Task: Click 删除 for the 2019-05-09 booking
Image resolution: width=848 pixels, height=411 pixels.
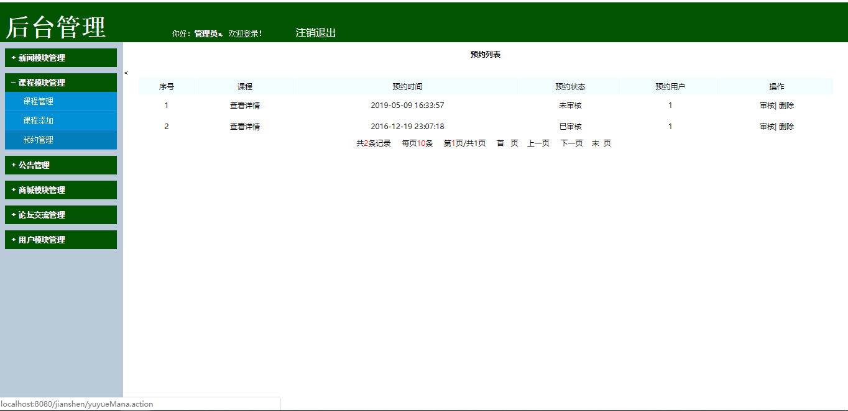Action: pyautogui.click(x=786, y=106)
